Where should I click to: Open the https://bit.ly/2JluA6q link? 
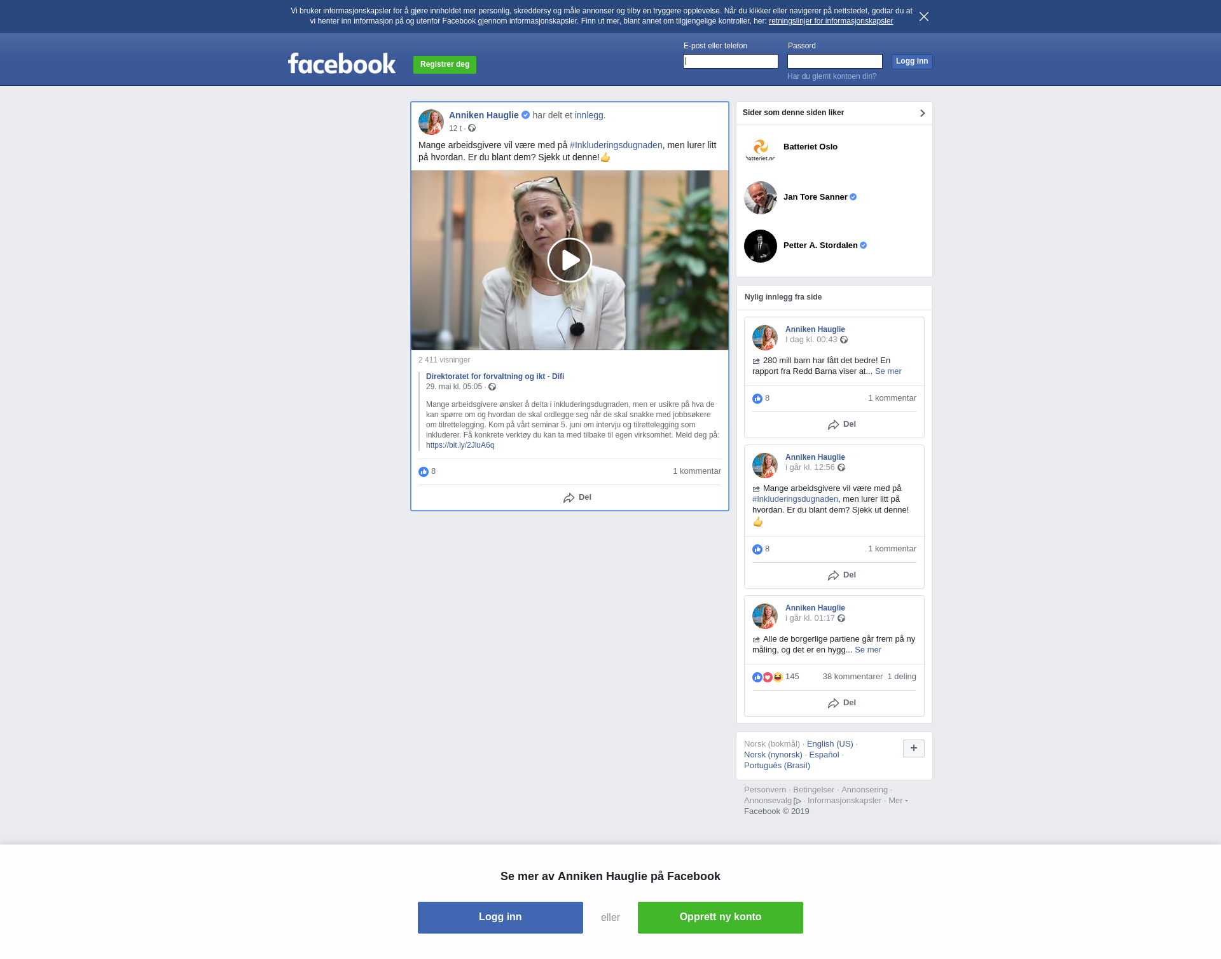(460, 445)
